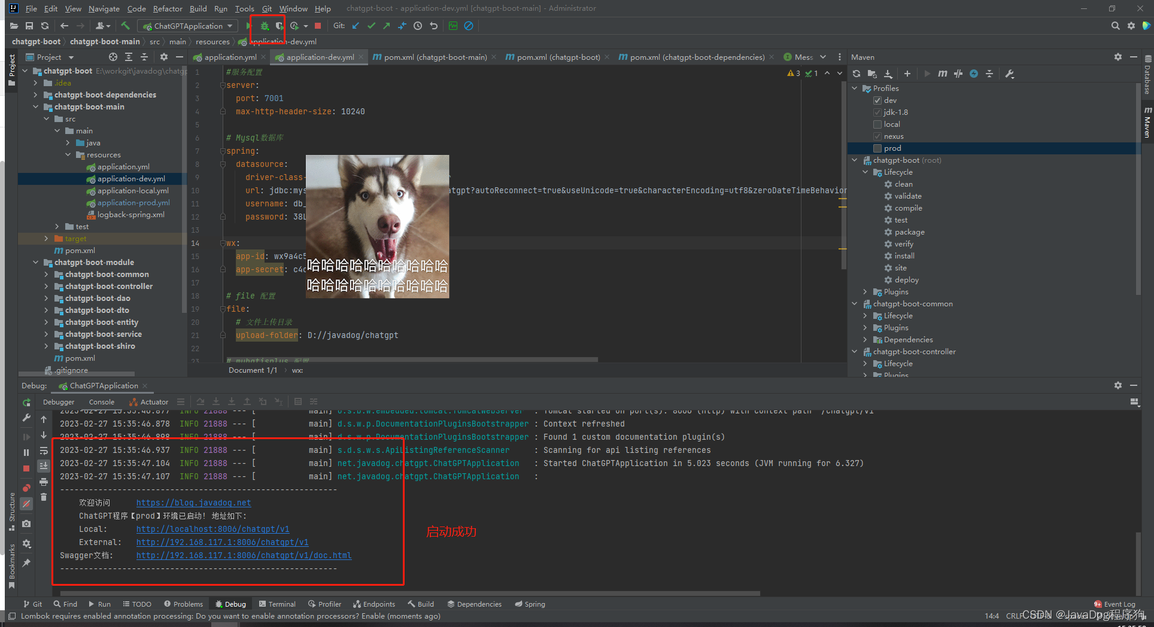This screenshot has width=1154, height=627.
Task: Show Git history with the clock icon
Action: (x=418, y=26)
